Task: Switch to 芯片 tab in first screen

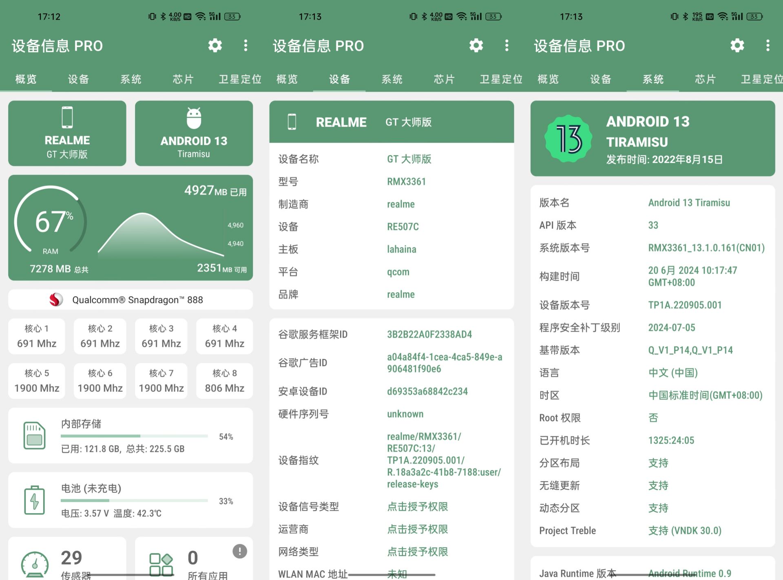Action: coord(183,79)
